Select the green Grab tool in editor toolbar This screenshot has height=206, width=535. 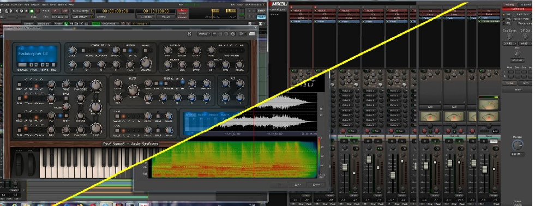[x=66, y=23]
